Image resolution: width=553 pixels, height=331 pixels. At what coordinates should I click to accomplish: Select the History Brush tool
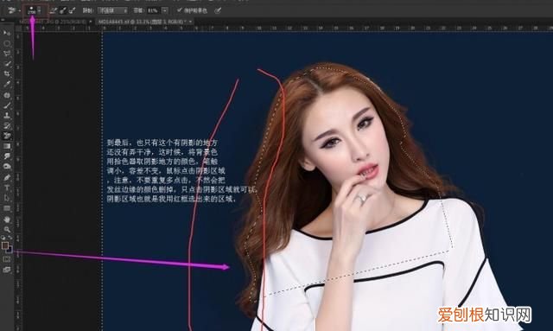coord(7,125)
